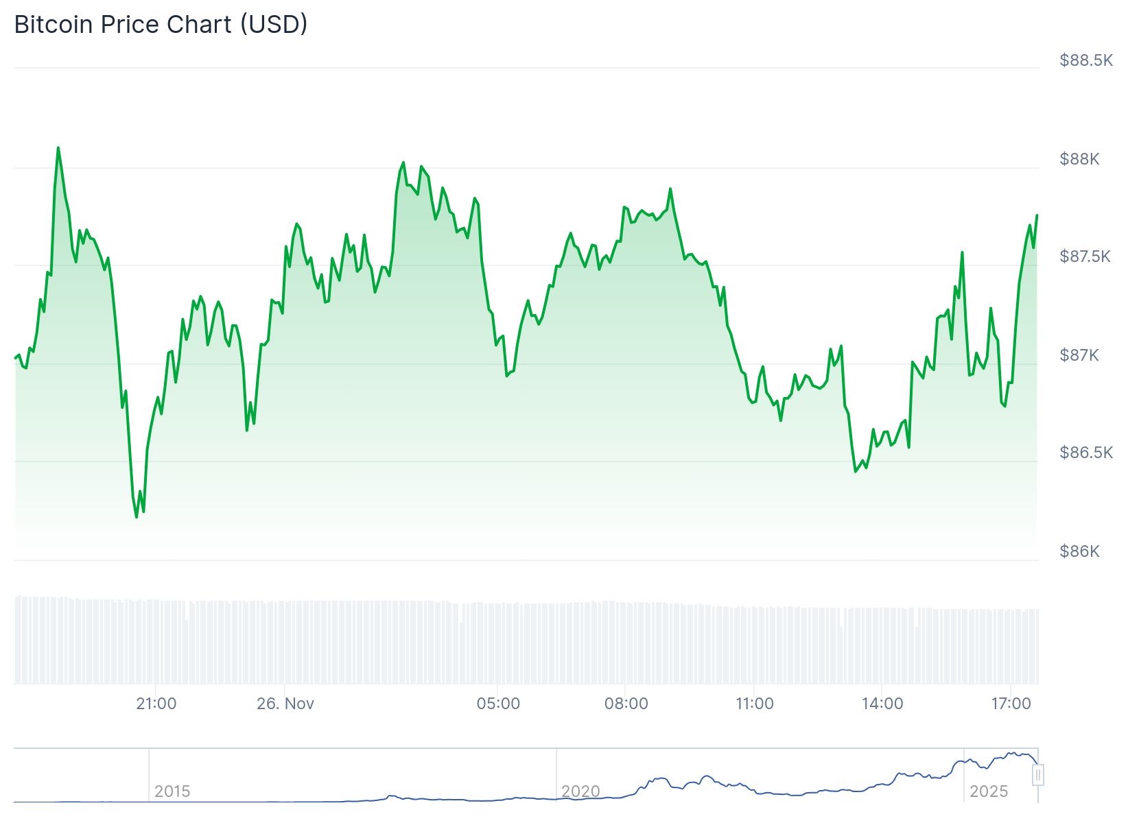The width and height of the screenshot is (1128, 823).
Task: Click the lowest dip of the green price line
Action: tap(137, 517)
